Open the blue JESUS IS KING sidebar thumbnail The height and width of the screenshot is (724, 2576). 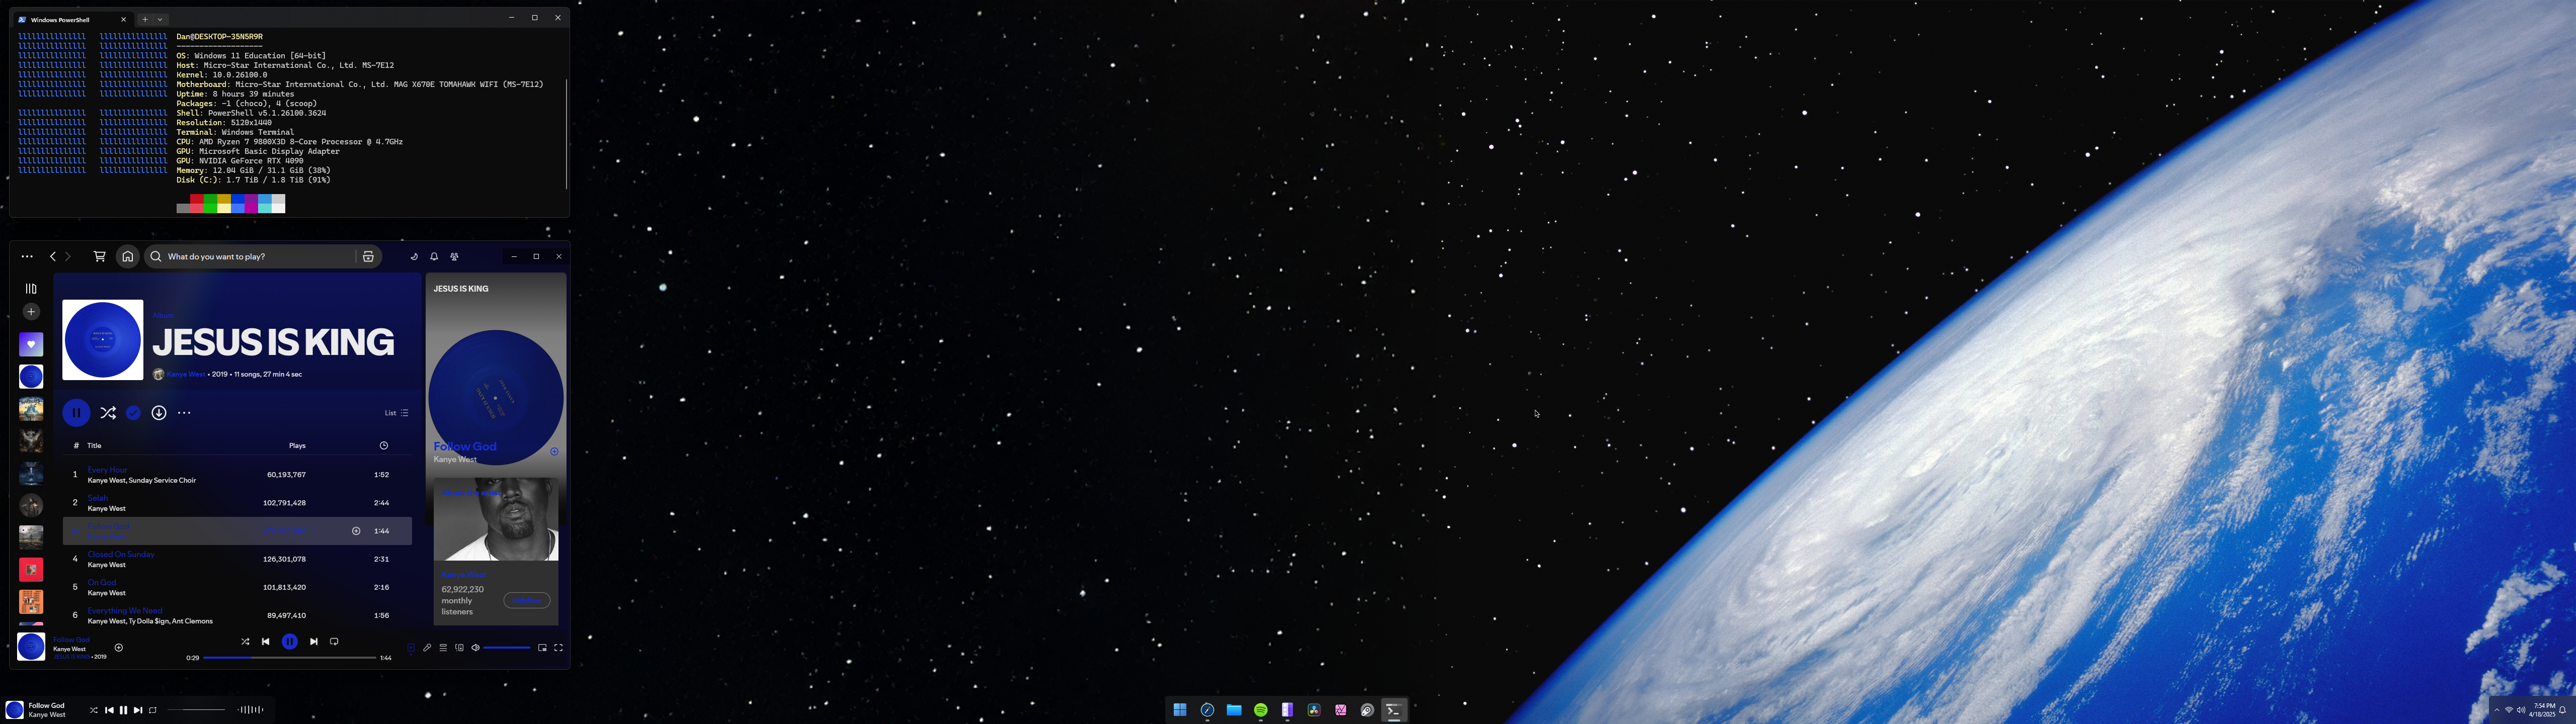pos(31,377)
